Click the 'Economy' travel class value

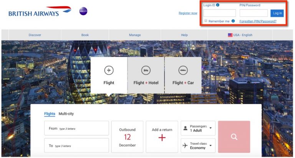click(198, 148)
